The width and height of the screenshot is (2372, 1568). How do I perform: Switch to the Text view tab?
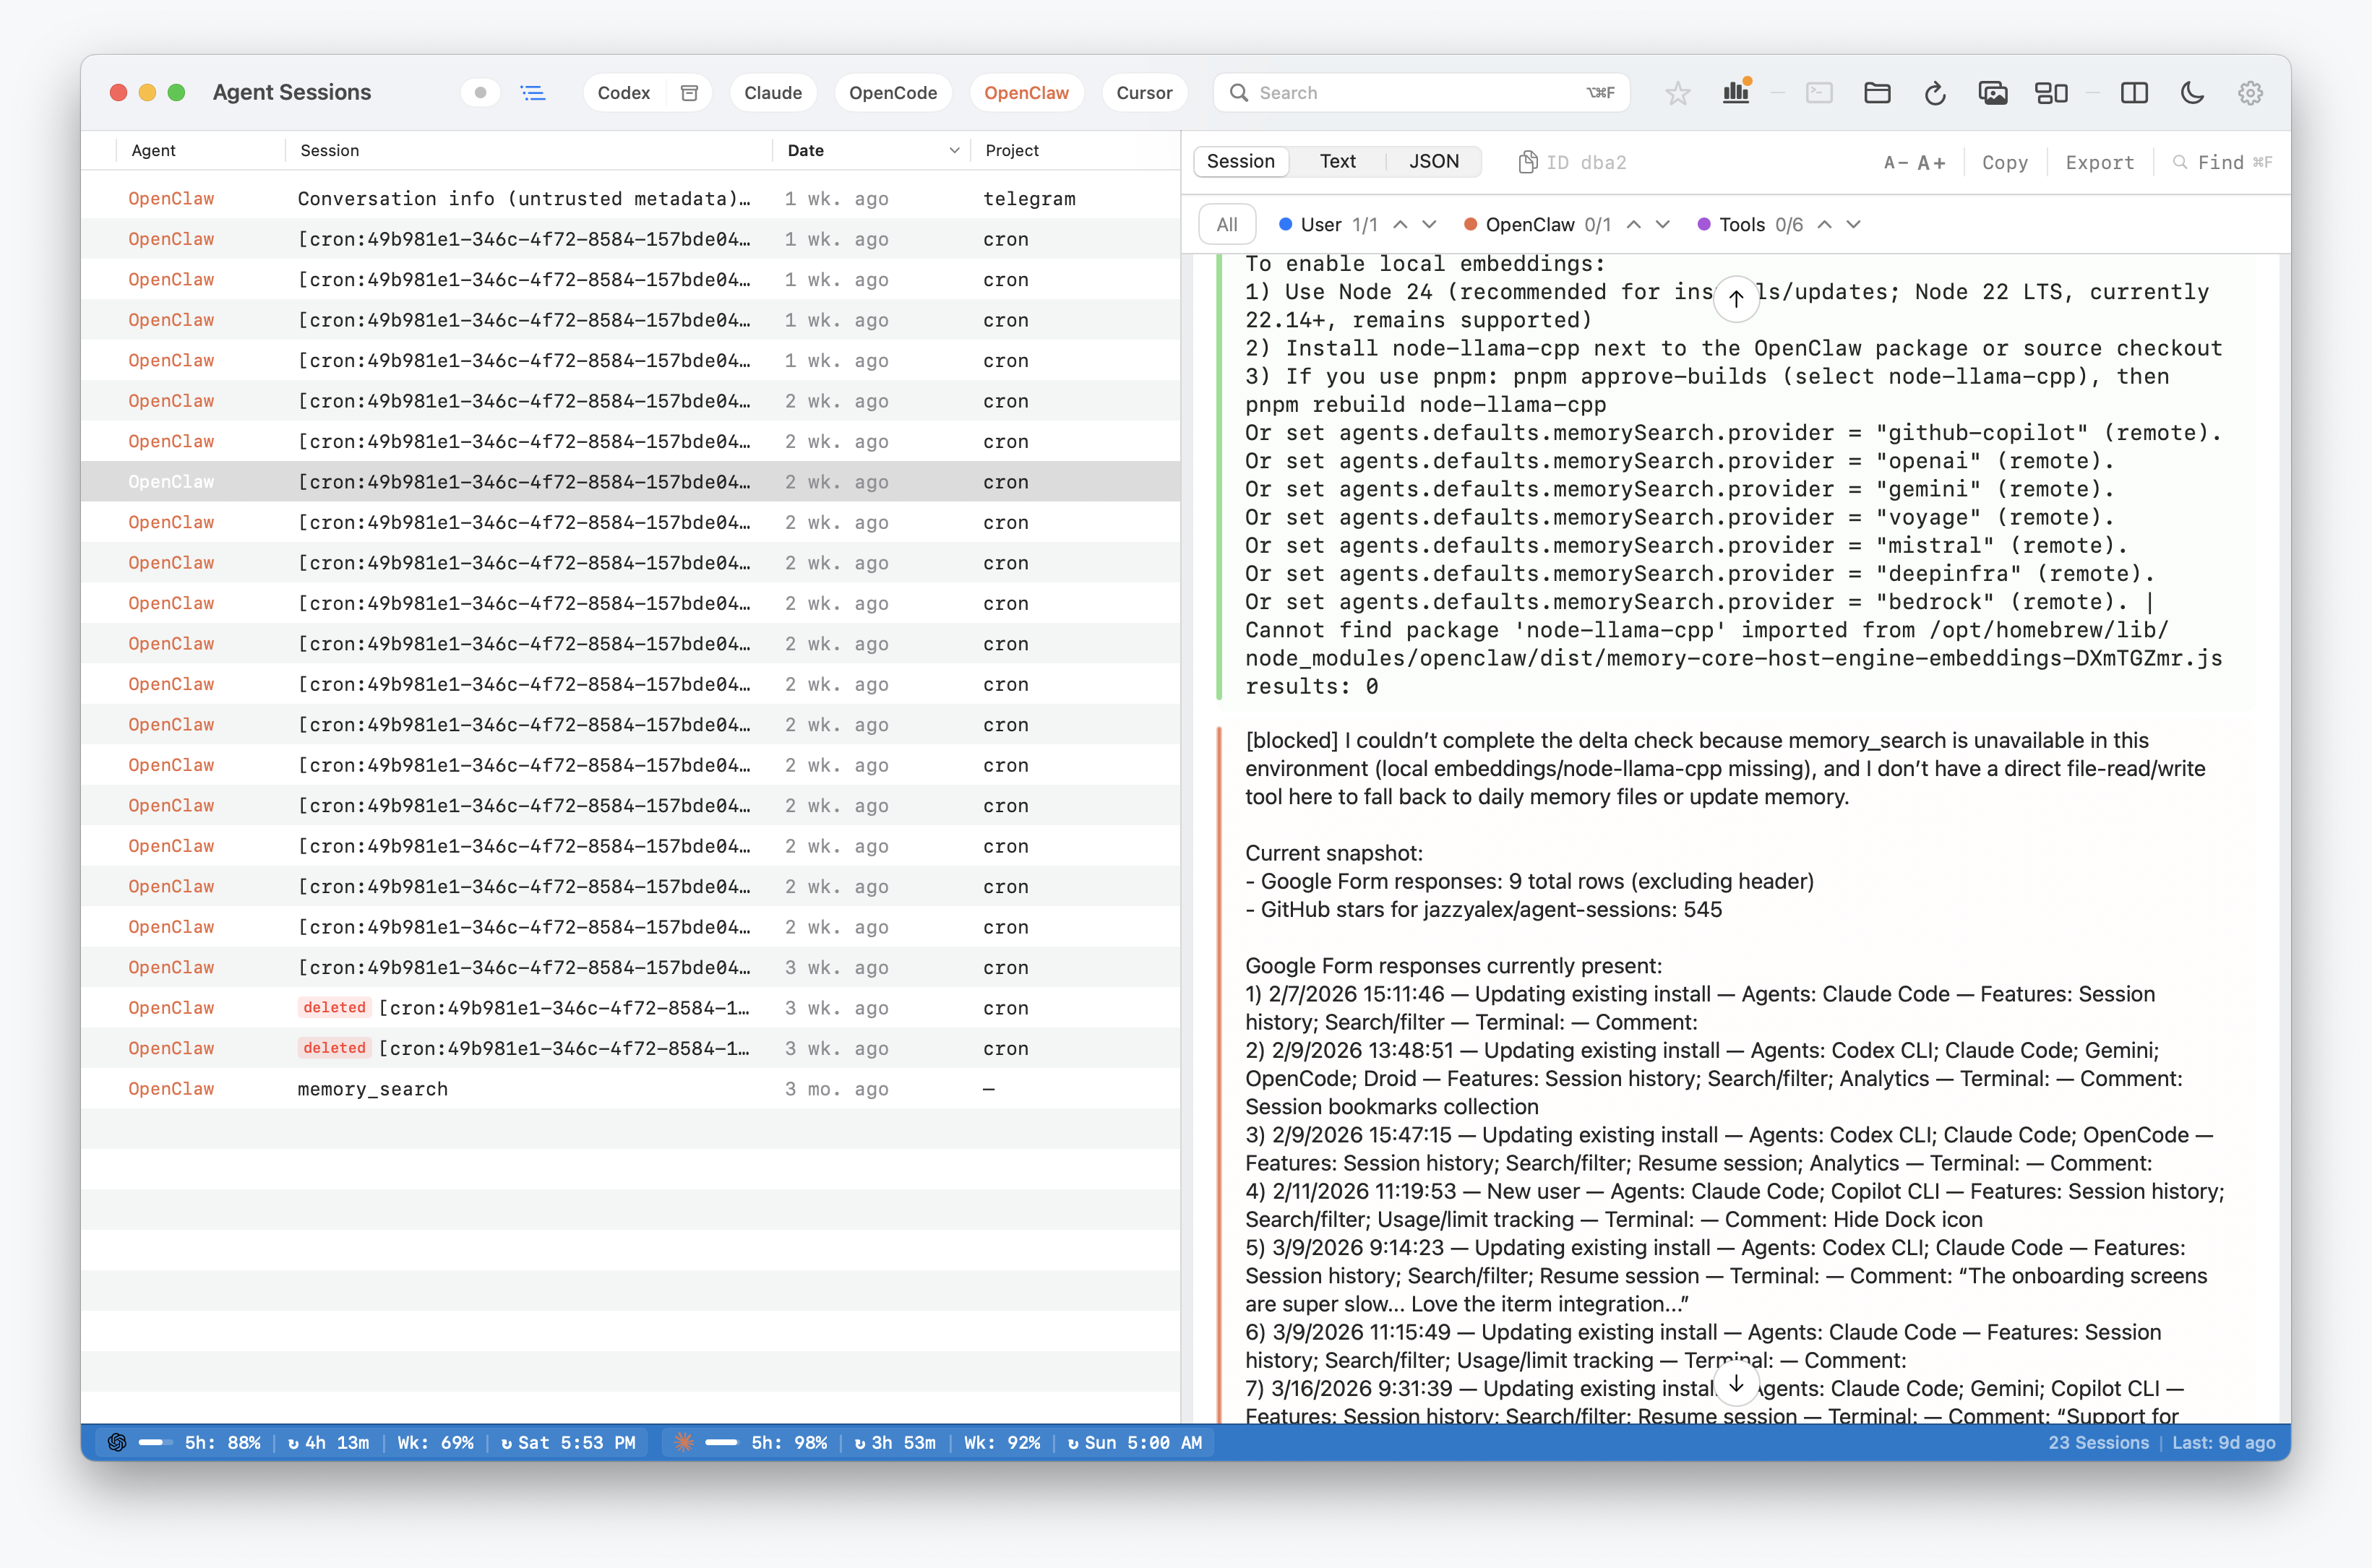1337,161
